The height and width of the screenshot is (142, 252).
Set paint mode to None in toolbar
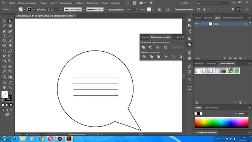(11, 105)
